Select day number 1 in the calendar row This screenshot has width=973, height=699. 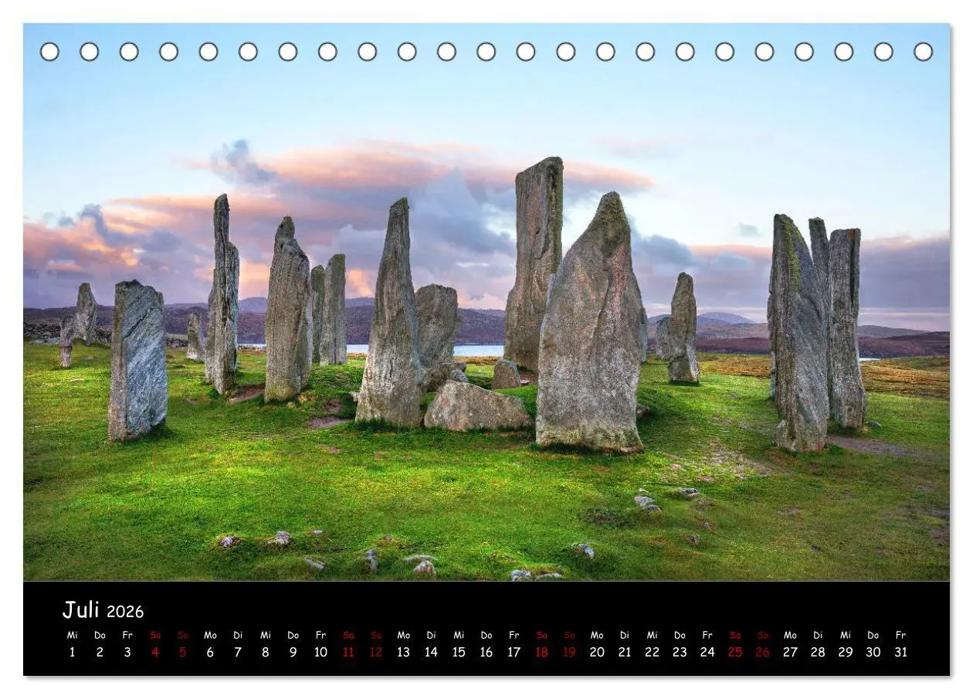click(73, 652)
